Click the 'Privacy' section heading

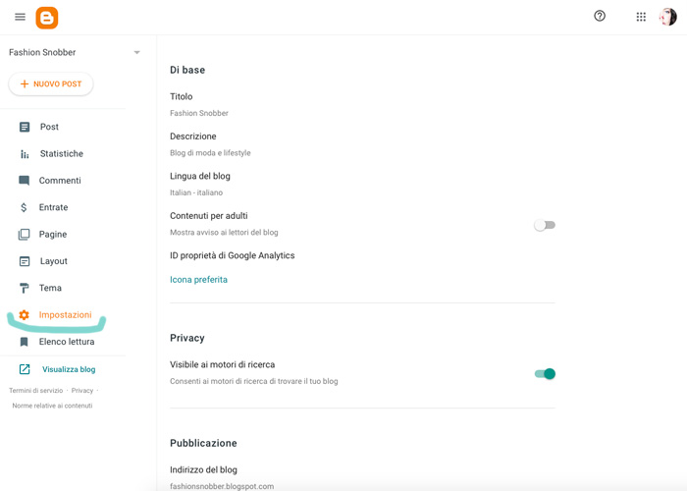coord(187,338)
